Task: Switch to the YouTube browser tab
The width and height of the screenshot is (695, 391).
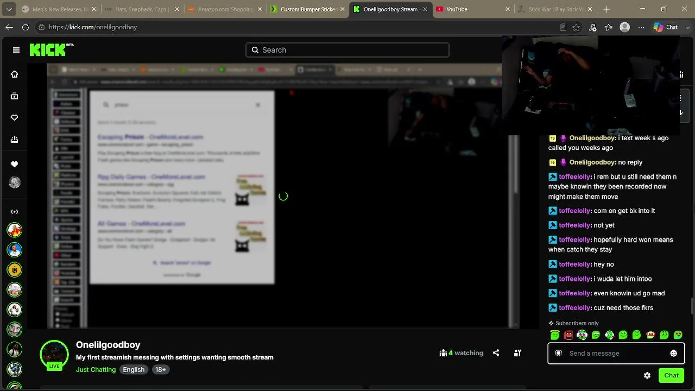Action: tap(473, 9)
